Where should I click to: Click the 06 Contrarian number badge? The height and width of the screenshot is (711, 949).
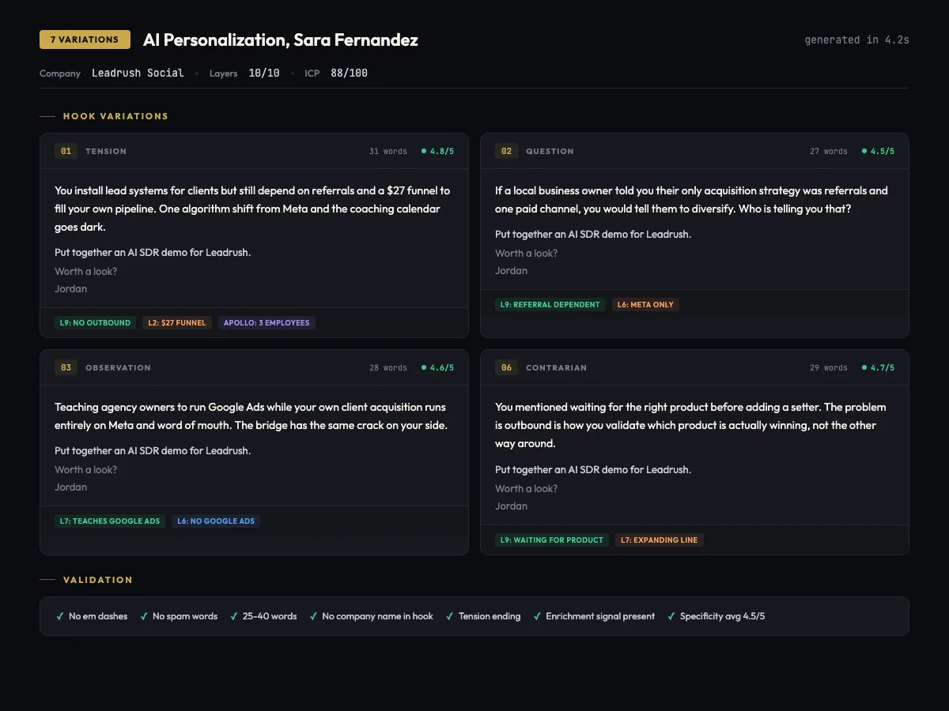pos(506,367)
